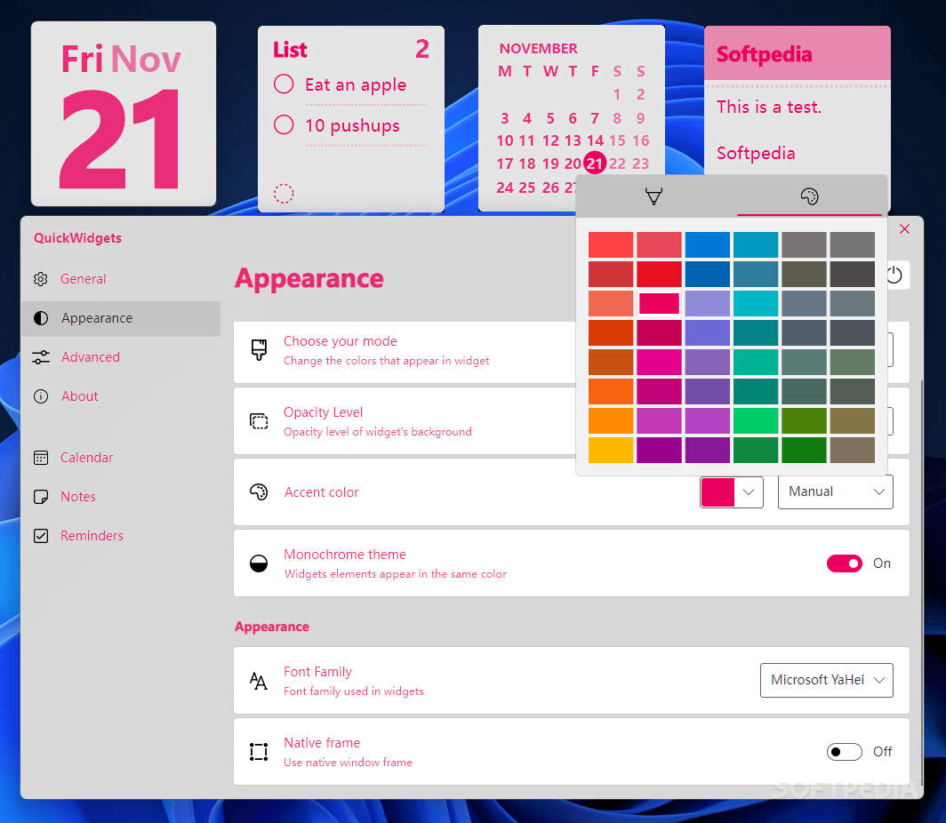Open the Manual accent color mode dropdown
Screen dimensions: 946x823
834,491
